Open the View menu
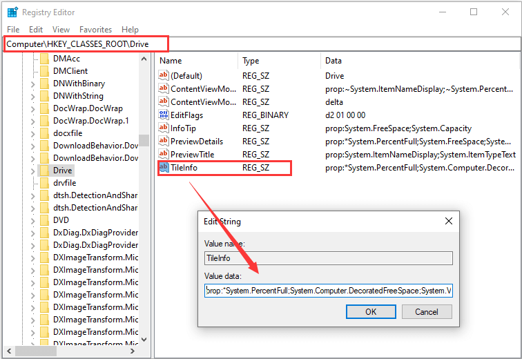This screenshot has width=522, height=359. (61, 30)
